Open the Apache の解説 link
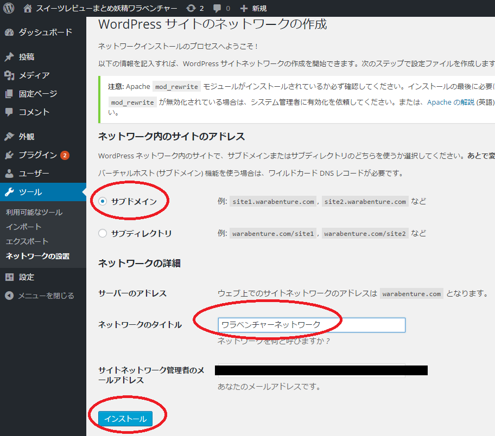This screenshot has height=436, width=495. [450, 102]
